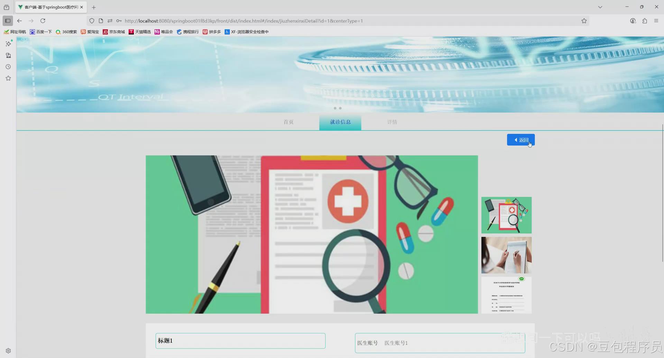Screen dimensions: 664x358
Task: Toggle the sidebar panel icon in toolbar
Action: 8,21
